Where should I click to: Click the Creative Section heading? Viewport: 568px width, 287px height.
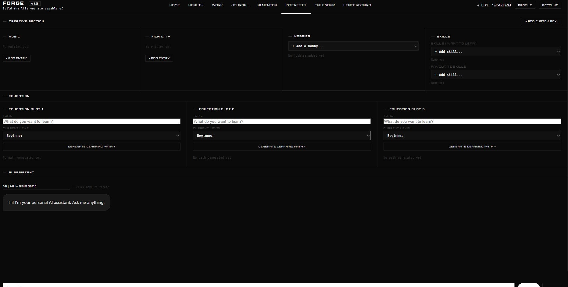[x=26, y=21]
